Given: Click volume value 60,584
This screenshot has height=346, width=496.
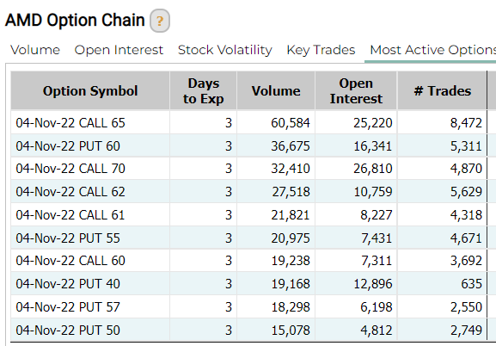Looking at the screenshot, I should (x=291, y=123).
